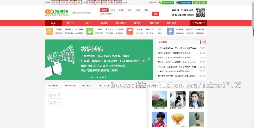Select the fifth banner dot indicator
254x128 pixels.
(103, 77)
